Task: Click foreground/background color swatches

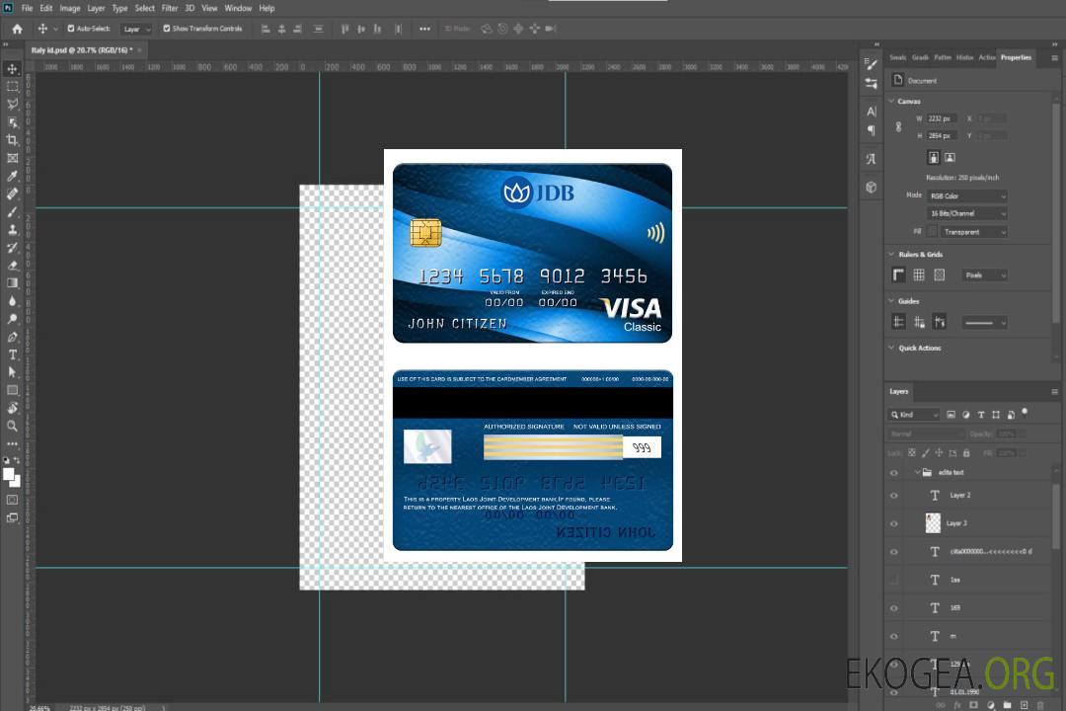Action: 12,477
